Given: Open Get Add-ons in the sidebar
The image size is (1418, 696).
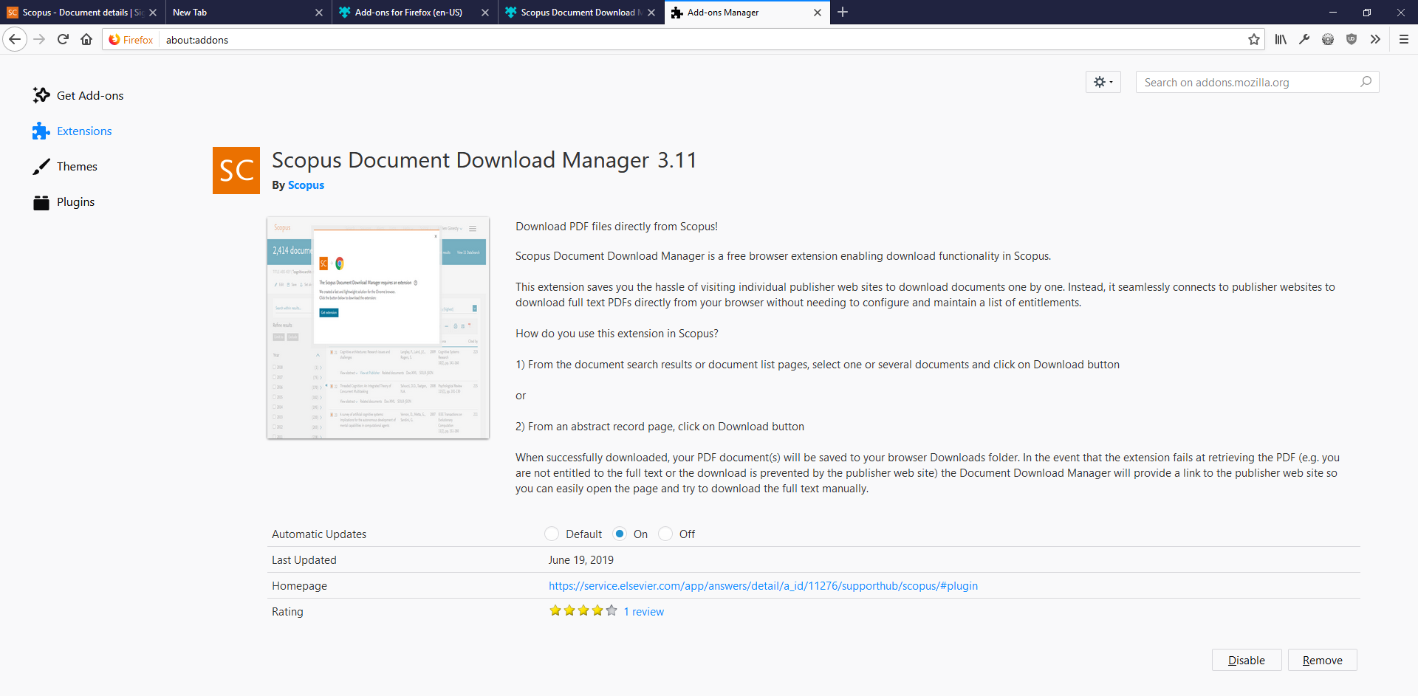Looking at the screenshot, I should [78, 95].
